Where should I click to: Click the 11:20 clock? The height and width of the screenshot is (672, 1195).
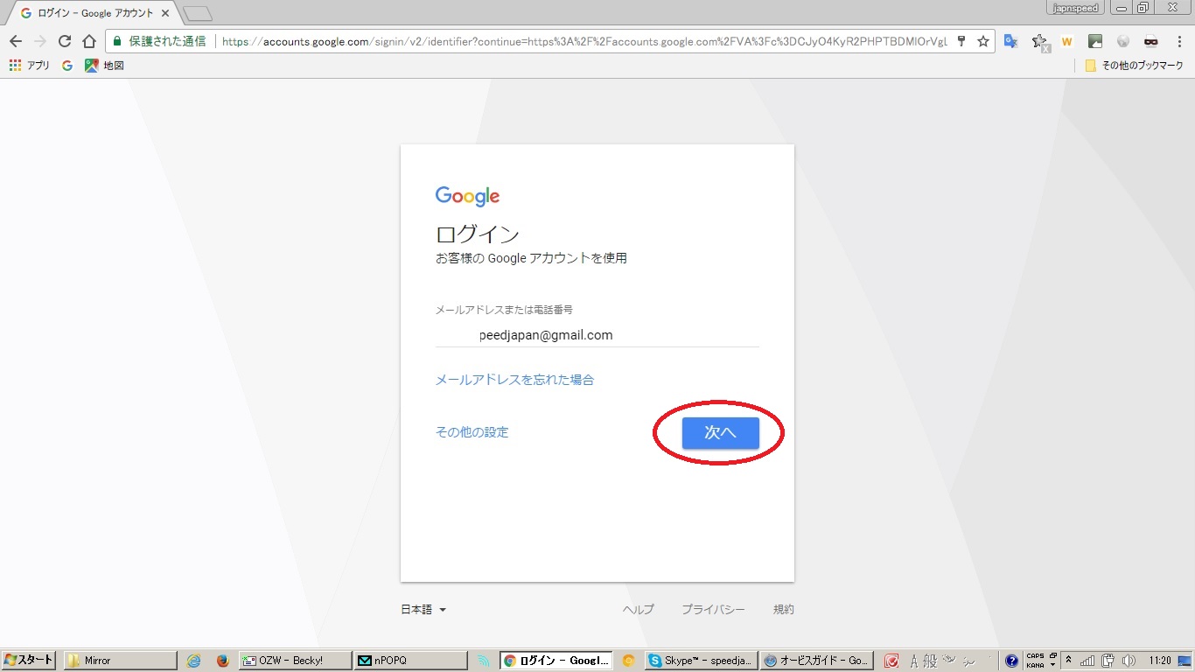click(1160, 661)
